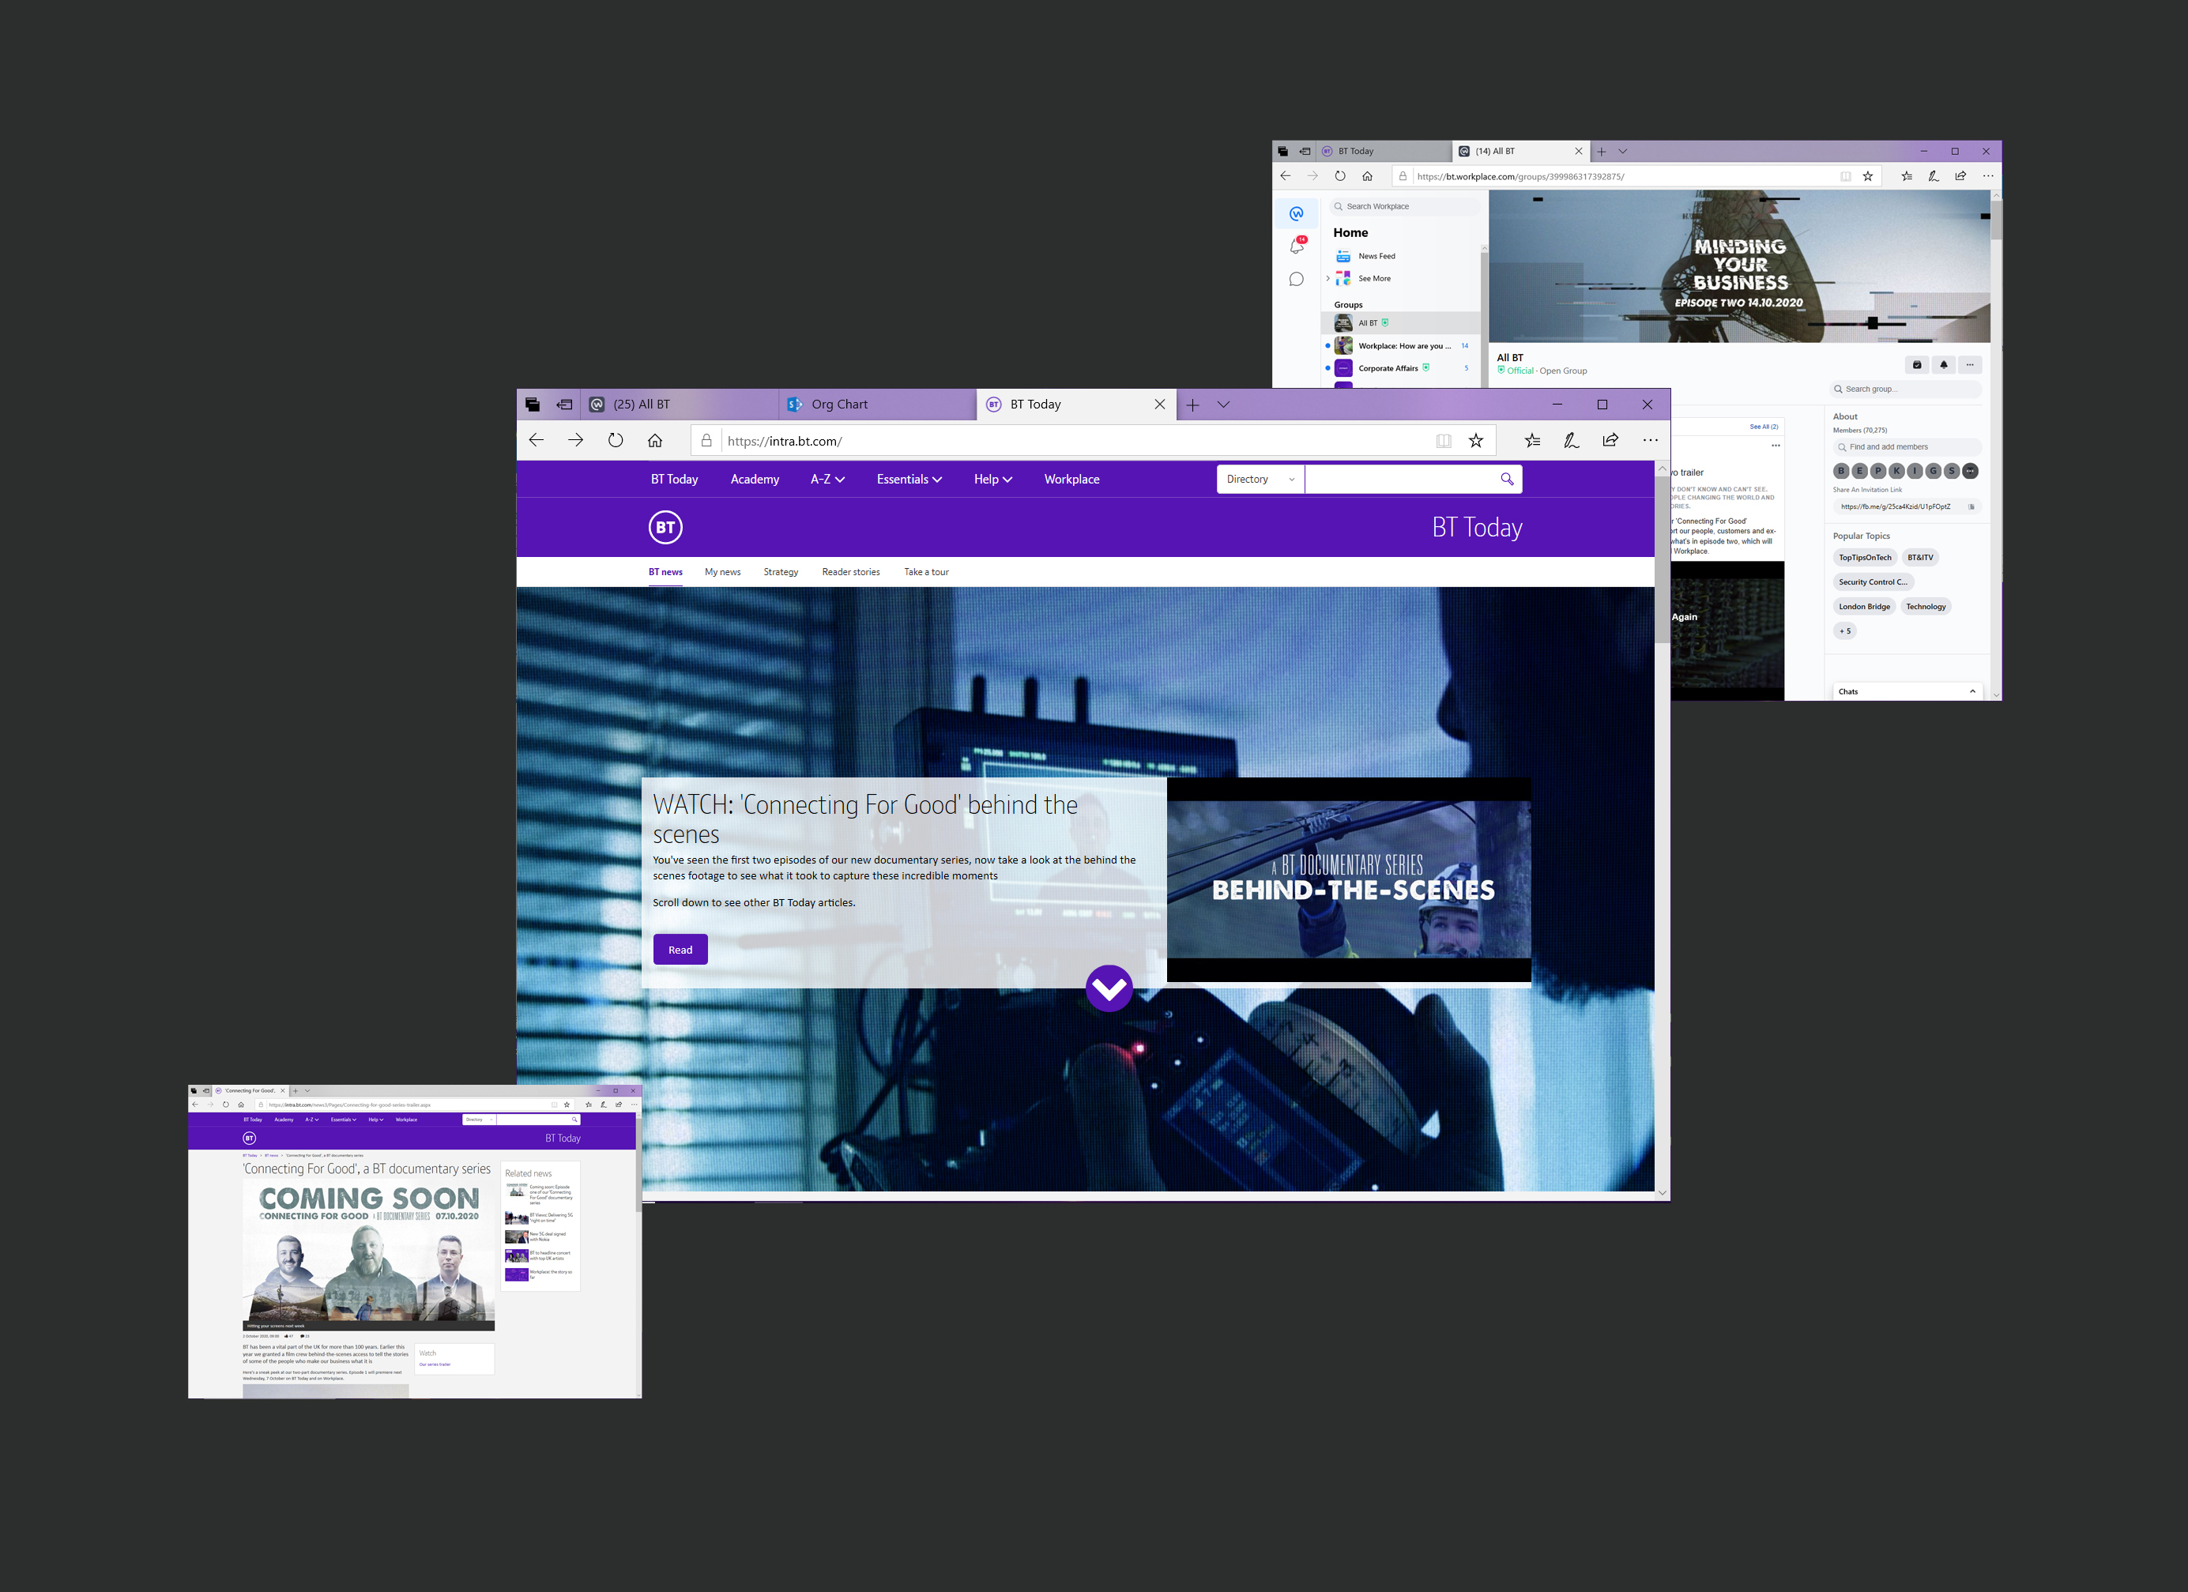The width and height of the screenshot is (2188, 1592).
Task: Expand the Essentials menu on front BT Today page
Action: coord(909,480)
